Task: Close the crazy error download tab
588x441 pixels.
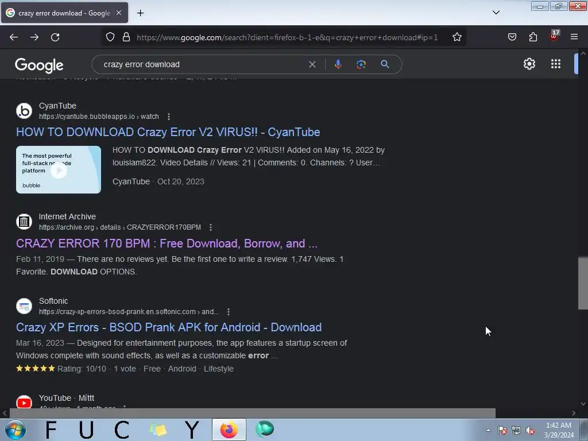Action: pyautogui.click(x=118, y=13)
